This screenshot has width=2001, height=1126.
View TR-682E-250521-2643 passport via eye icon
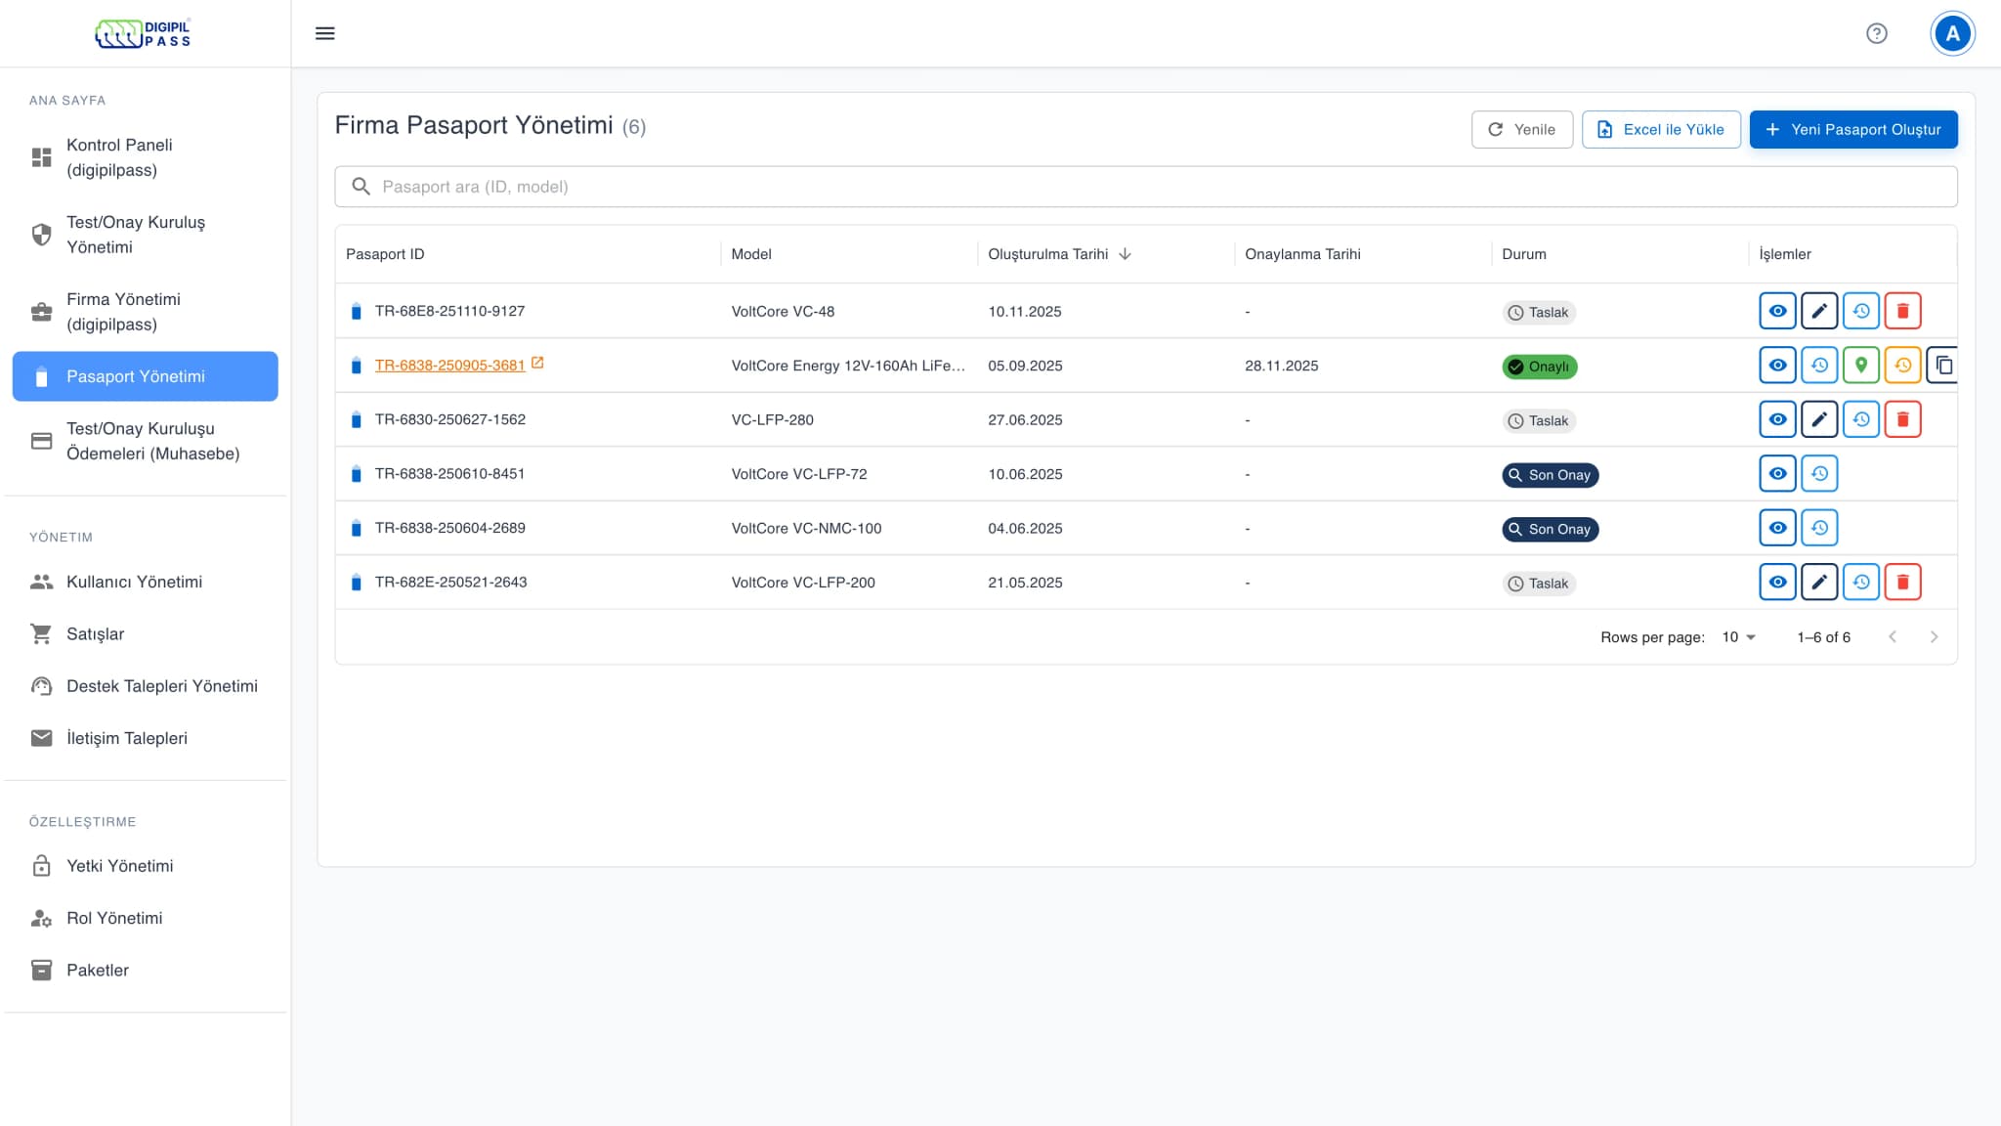[x=1777, y=583]
